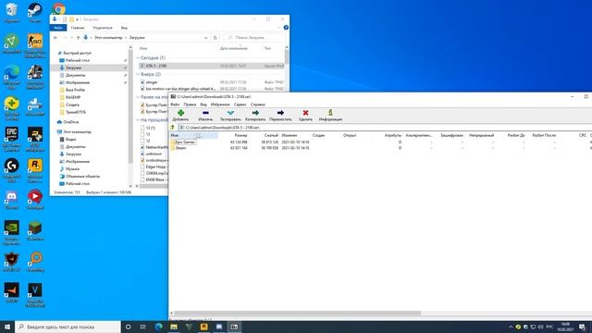The width and height of the screenshot is (592, 333).
Task: Open the Вид menu in 7-Zip
Action: pos(203,105)
